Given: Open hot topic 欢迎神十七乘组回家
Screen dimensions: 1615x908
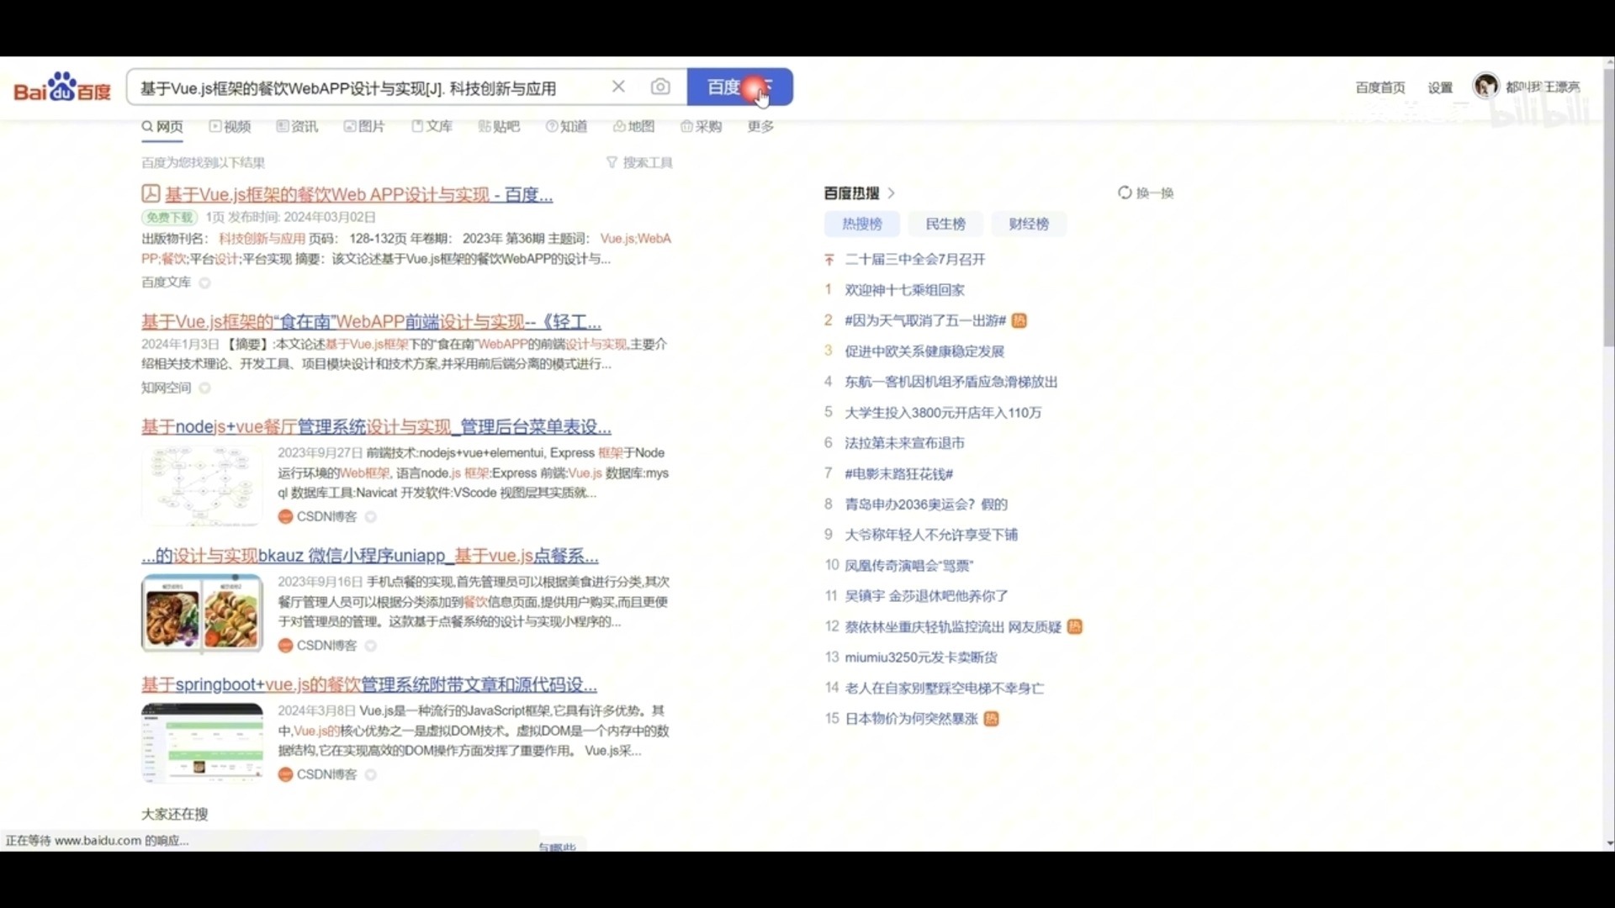Looking at the screenshot, I should point(905,290).
